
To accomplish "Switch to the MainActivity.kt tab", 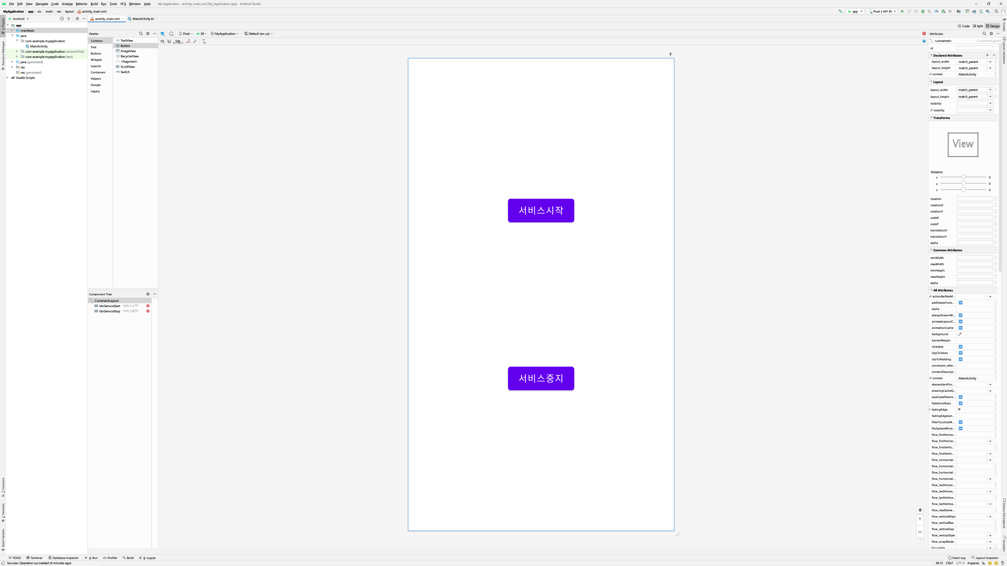I will (143, 19).
